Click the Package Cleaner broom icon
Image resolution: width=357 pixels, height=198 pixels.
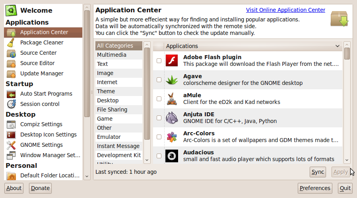click(x=12, y=42)
